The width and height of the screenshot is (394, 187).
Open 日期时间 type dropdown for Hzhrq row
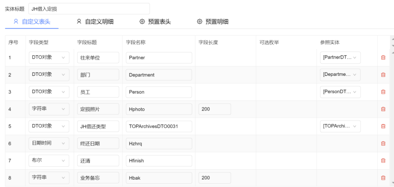pos(49,144)
